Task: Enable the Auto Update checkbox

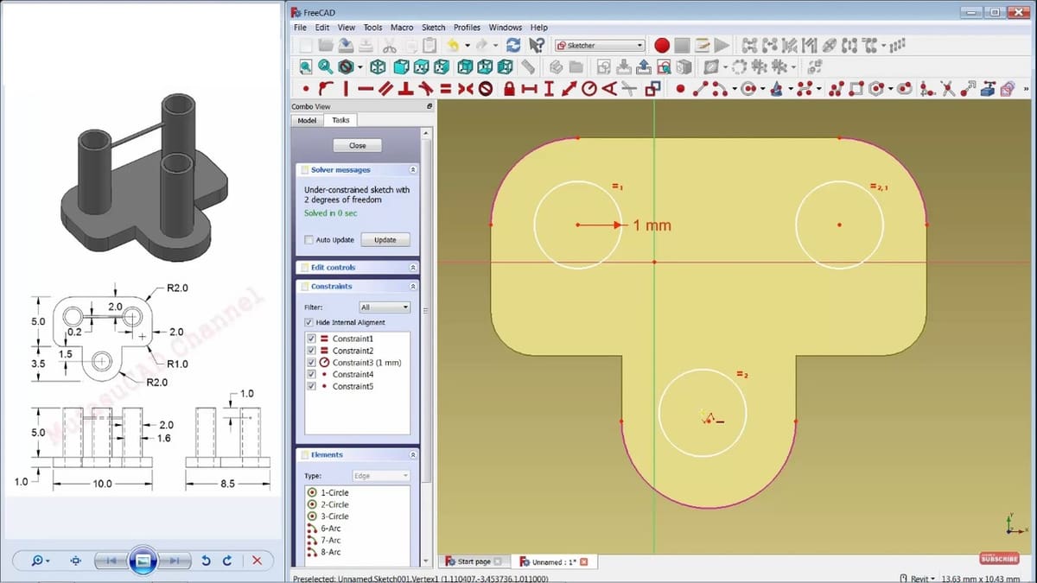Action: pos(309,240)
